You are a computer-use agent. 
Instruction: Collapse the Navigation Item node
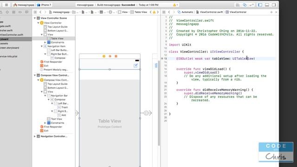point(42,46)
